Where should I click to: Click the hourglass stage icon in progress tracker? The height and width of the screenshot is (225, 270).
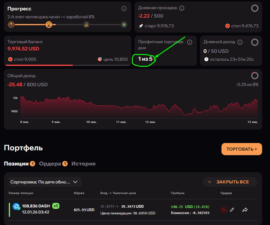(x=49, y=25)
